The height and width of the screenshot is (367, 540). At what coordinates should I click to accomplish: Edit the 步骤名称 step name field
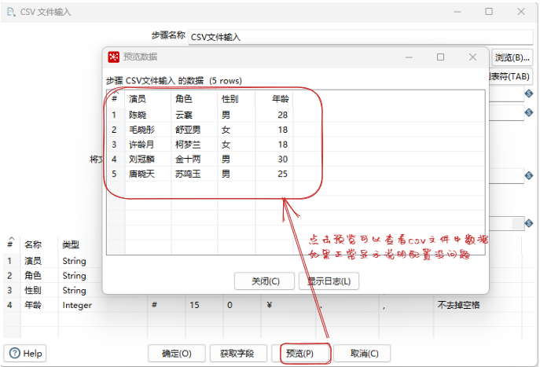point(360,37)
